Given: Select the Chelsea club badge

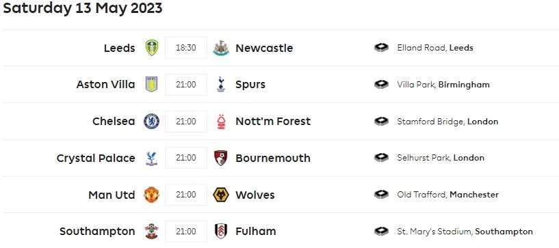Looking at the screenshot, I should point(151,122).
